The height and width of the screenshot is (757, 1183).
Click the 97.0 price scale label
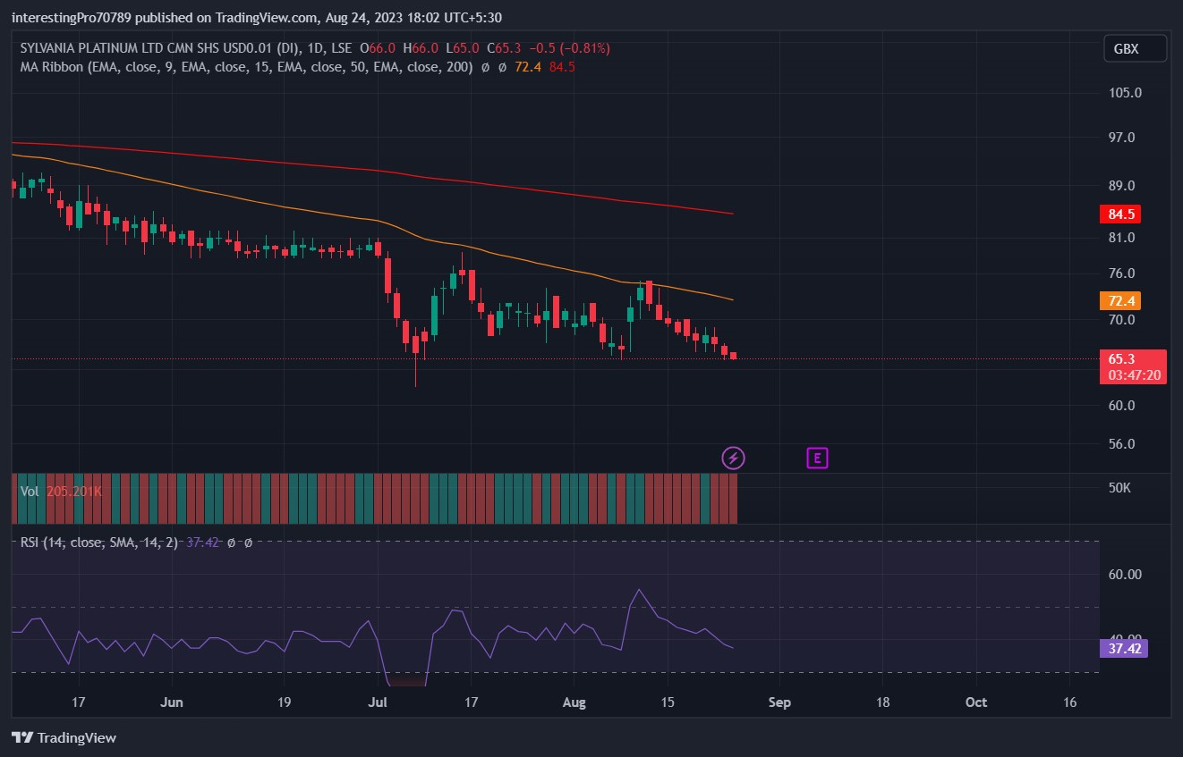[x=1121, y=138]
